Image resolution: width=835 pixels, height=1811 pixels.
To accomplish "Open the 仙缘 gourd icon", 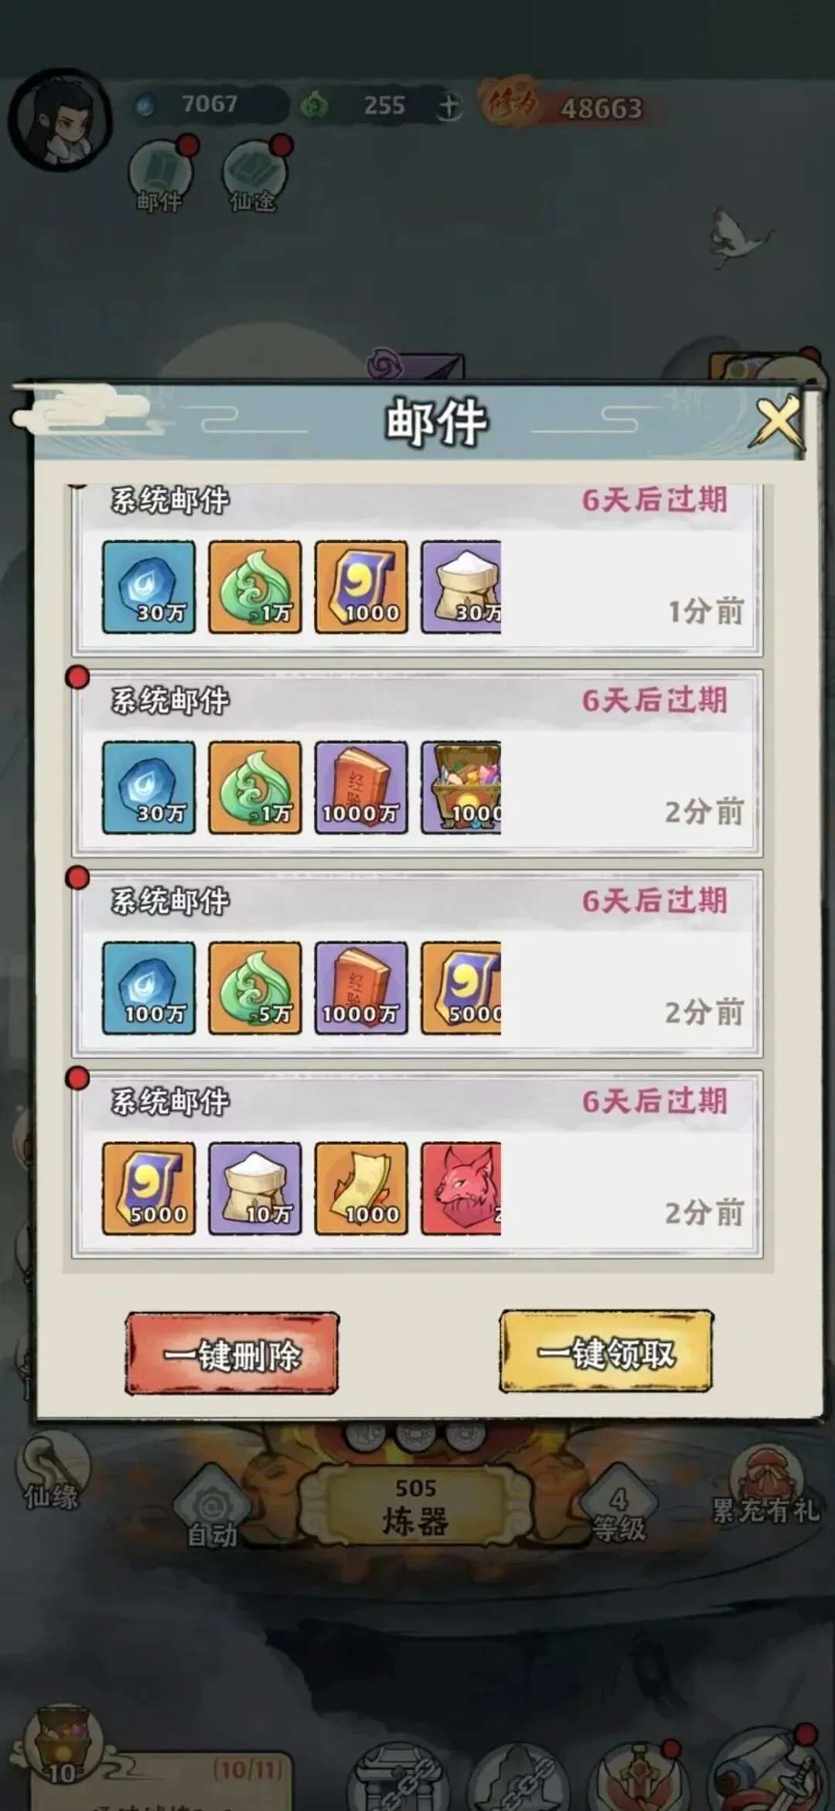I will point(53,1474).
